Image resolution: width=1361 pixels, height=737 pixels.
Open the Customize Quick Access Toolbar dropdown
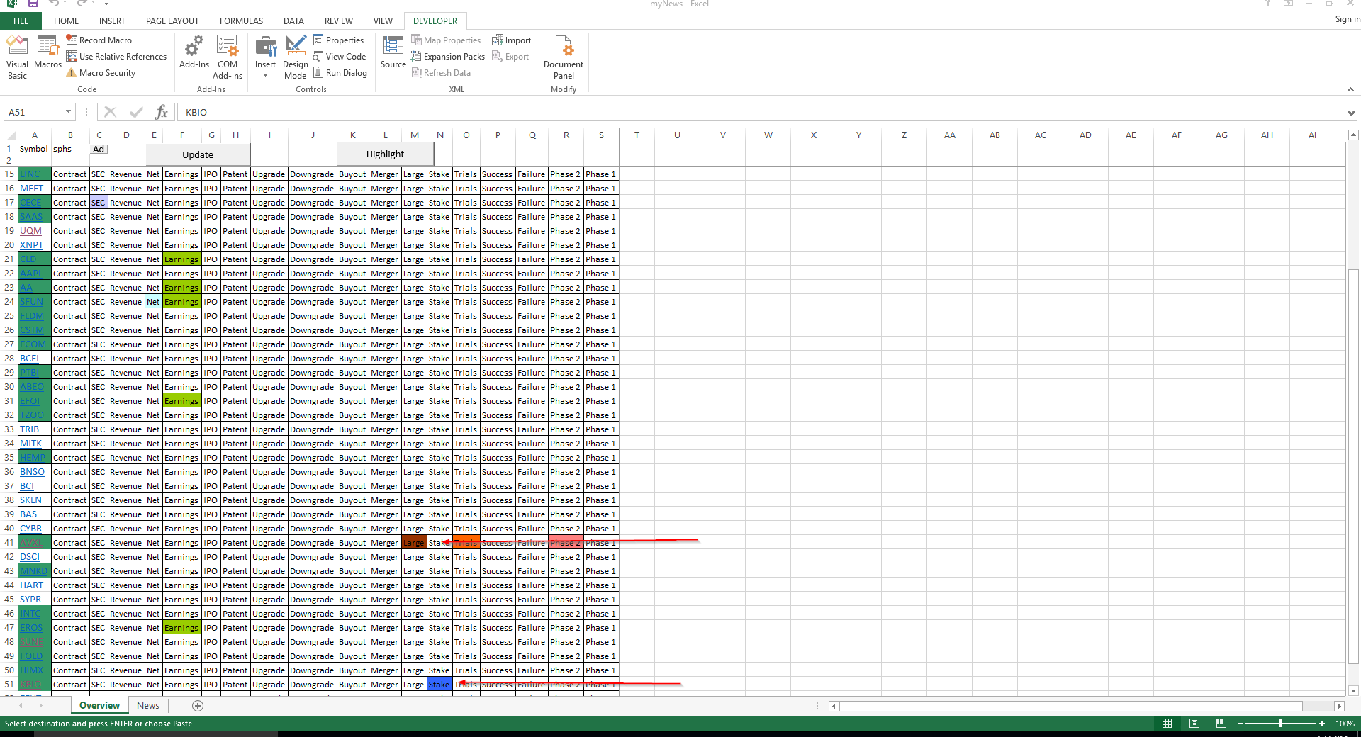[x=106, y=4]
